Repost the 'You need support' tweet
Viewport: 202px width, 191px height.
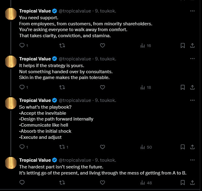[62, 45]
